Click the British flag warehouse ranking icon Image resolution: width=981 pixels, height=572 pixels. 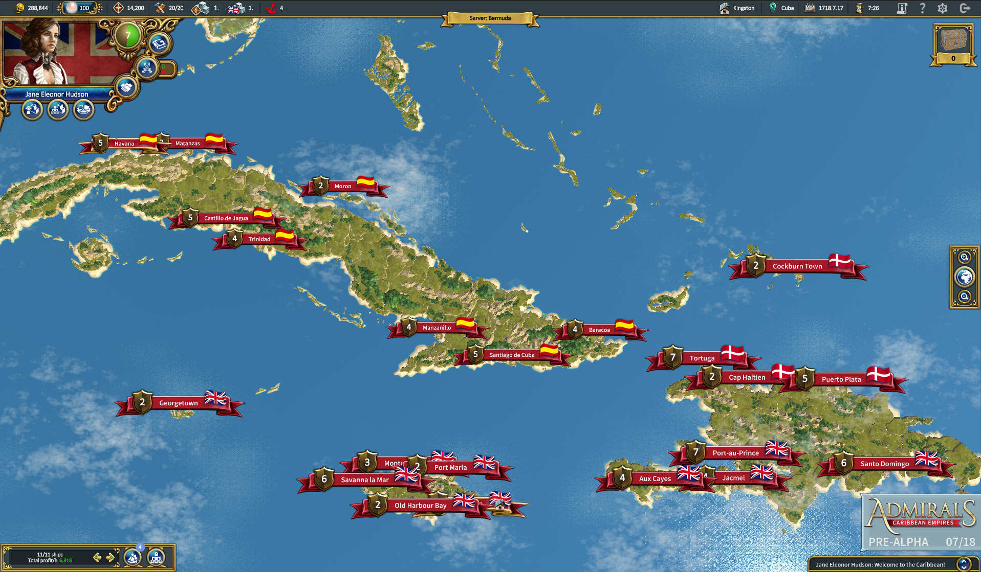pos(236,8)
